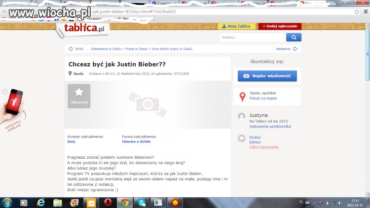Click the photo placeholder camera image
This screenshot has height=208, width=370.
148,104
